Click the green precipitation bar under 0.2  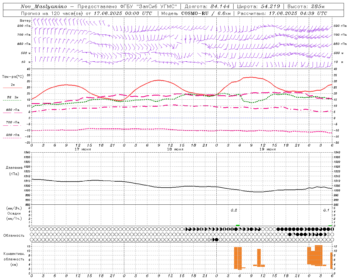(238, 225)
